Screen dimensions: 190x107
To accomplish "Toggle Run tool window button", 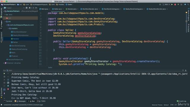I will (x=32, y=101).
